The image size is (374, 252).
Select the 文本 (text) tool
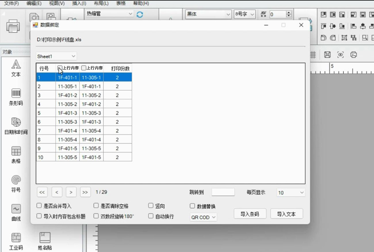[16, 68]
